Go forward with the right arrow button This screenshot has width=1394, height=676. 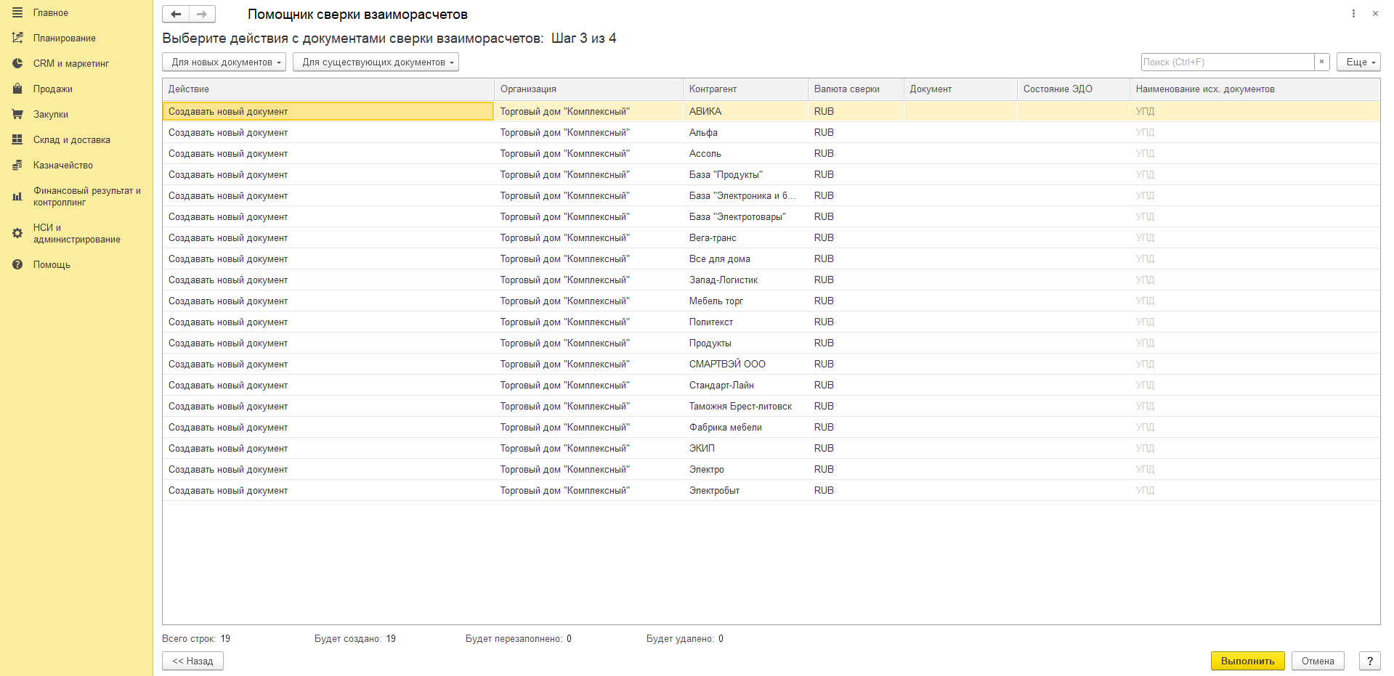tap(202, 14)
